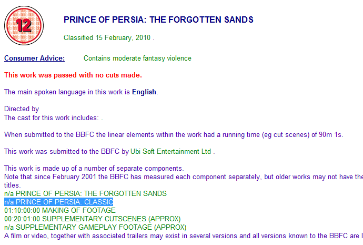Click 'Contains moderate fantasy violence' advice text
This screenshot has height=245, width=363.
tap(137, 58)
